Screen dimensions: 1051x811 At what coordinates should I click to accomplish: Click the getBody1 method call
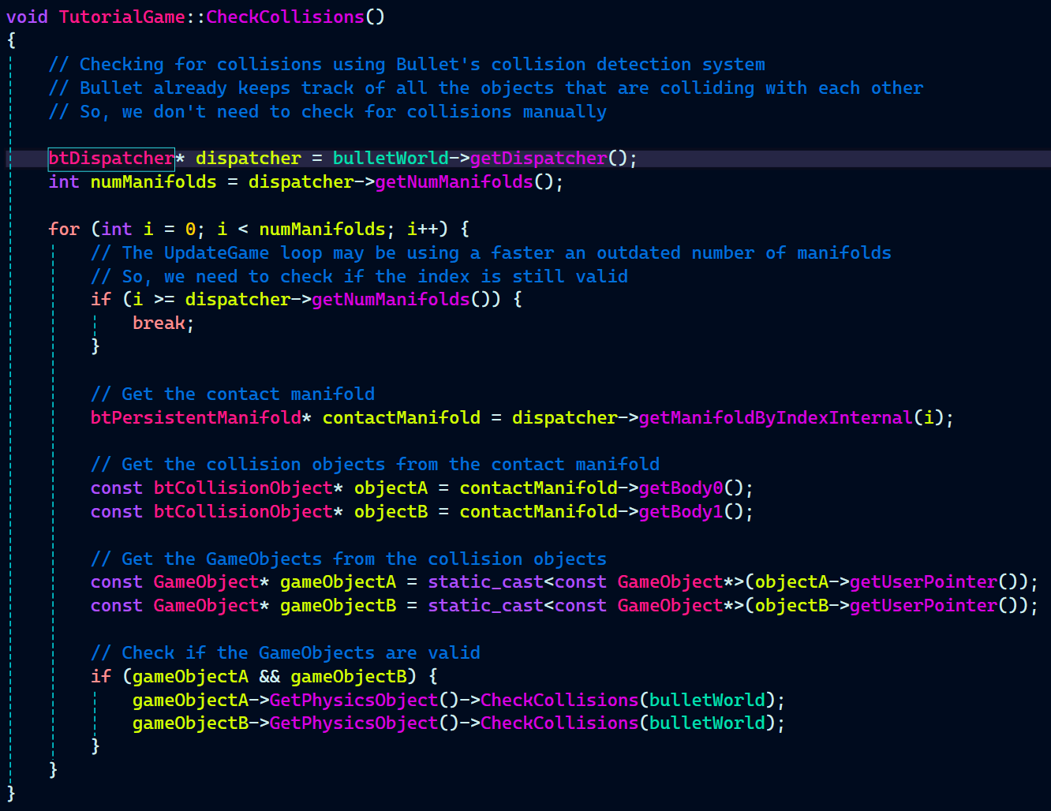click(x=680, y=512)
